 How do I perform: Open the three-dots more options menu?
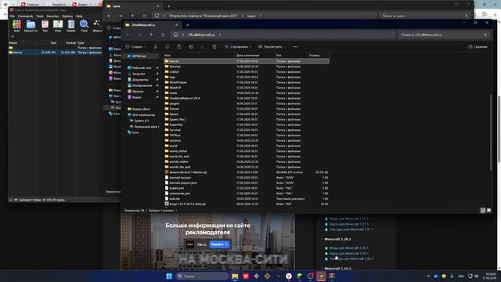(295, 47)
